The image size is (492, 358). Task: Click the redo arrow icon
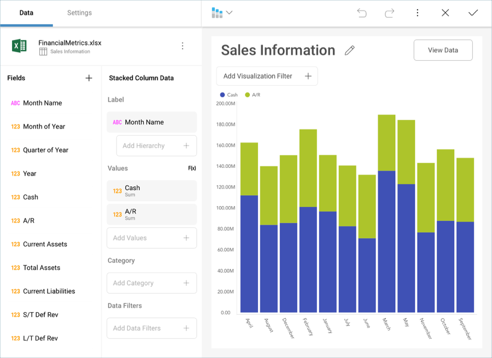coord(389,13)
